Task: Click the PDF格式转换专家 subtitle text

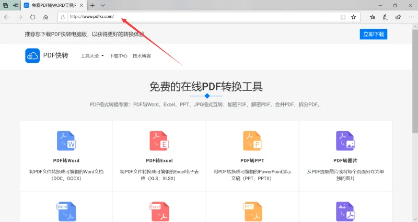Action: tap(205, 104)
